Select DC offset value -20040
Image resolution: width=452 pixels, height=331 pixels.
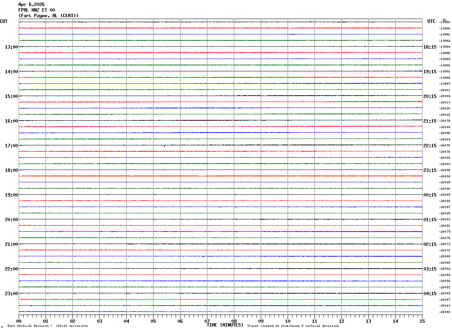point(445,312)
